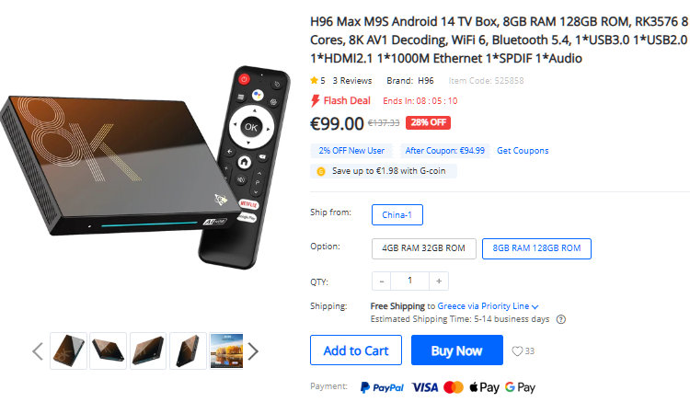
Task: Click the star rating icon
Action: [x=314, y=80]
